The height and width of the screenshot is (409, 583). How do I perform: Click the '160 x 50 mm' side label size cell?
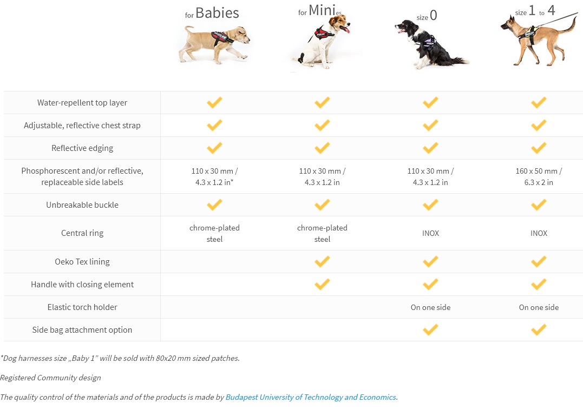tap(539, 176)
